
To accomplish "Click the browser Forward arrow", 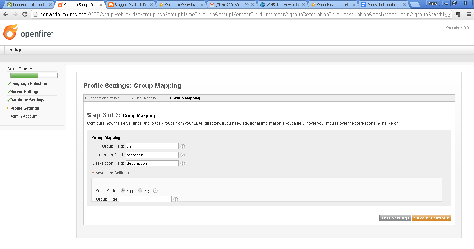I will click(x=15, y=14).
